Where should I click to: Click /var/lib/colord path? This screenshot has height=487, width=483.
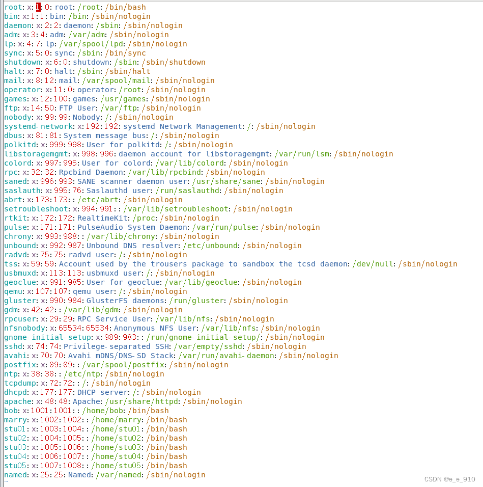[189, 163]
